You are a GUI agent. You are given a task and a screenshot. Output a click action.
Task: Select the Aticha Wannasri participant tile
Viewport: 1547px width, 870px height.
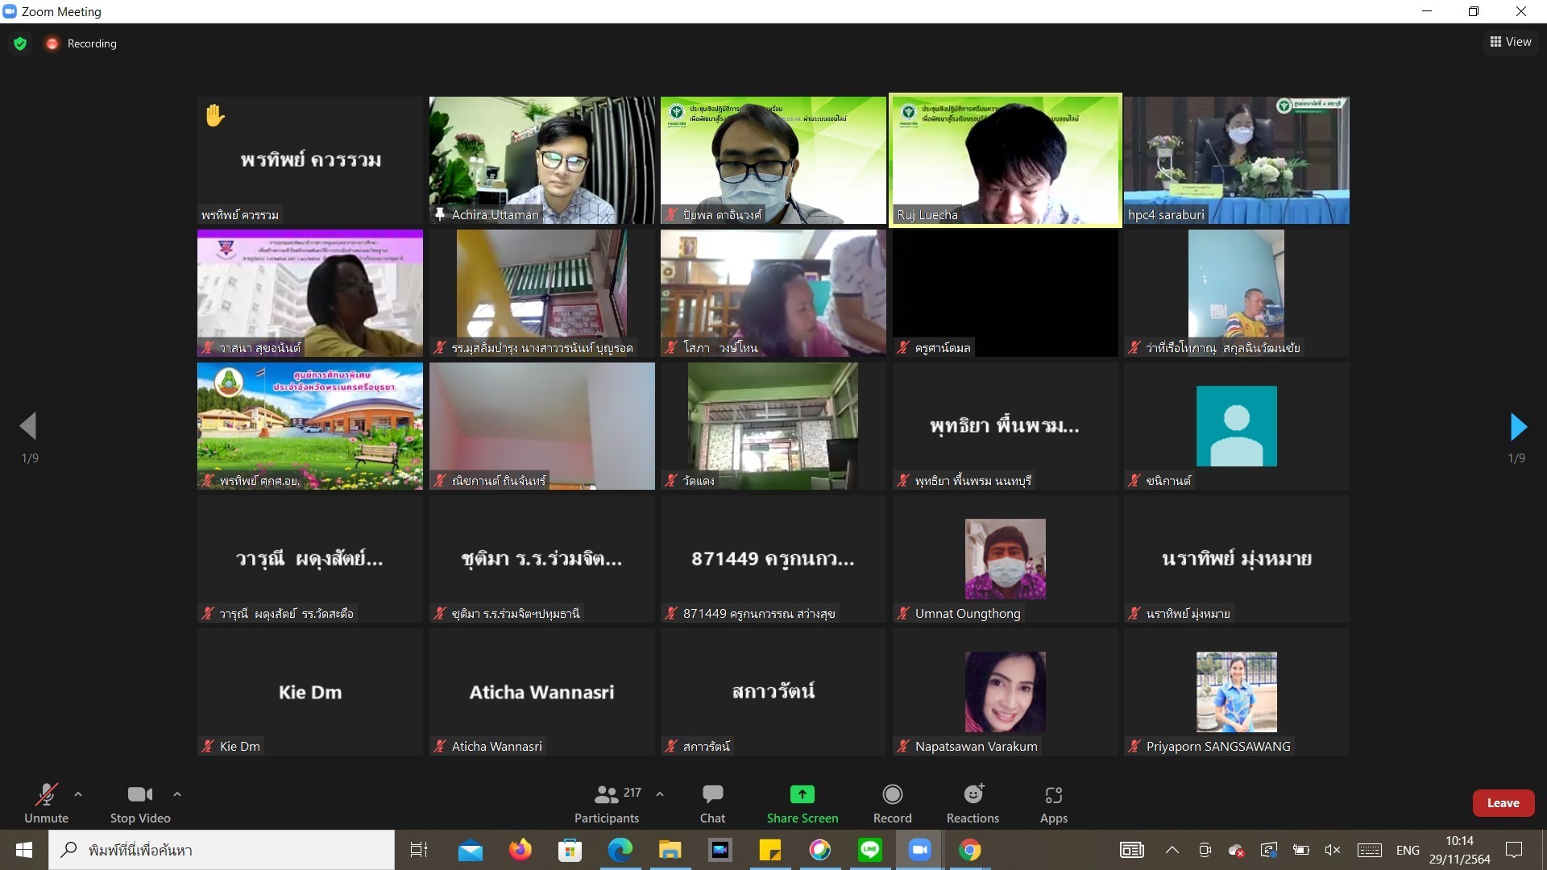pyautogui.click(x=542, y=692)
